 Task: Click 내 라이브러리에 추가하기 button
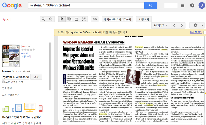[x=117, y=19]
